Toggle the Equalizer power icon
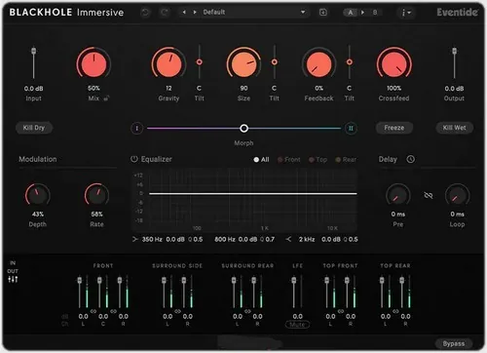Screen dimensions: 487x353 pos(134,159)
